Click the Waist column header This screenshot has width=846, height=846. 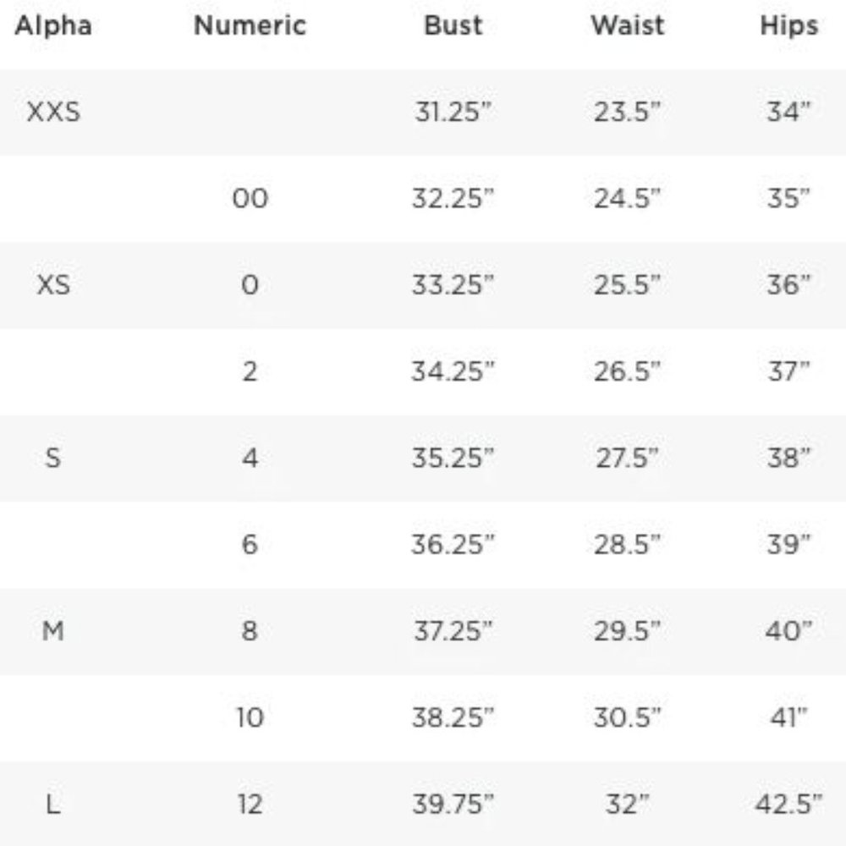click(x=628, y=25)
